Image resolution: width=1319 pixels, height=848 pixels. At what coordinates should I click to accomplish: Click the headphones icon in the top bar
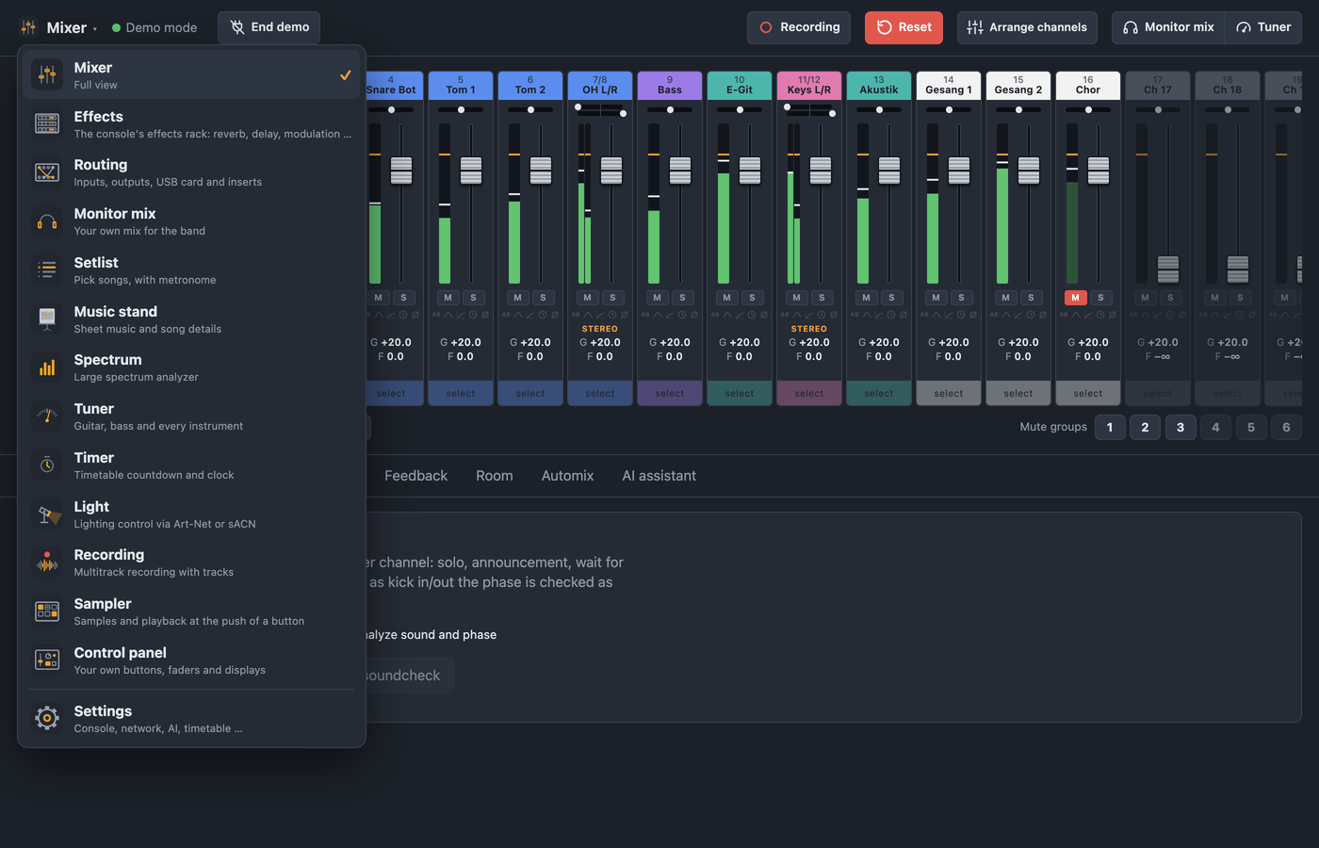(1131, 27)
